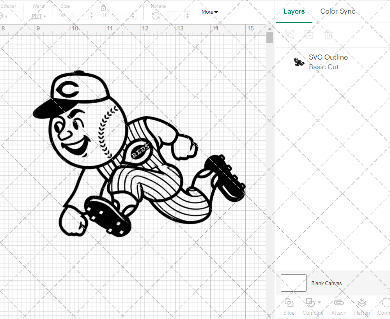Select the baseball mascot image on canvas
The width and height of the screenshot is (390, 319).
point(139,153)
